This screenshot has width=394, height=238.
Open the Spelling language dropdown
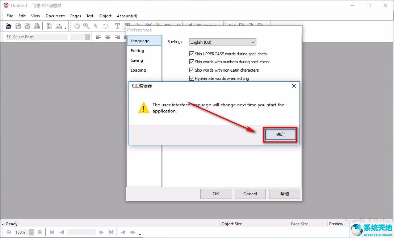pyautogui.click(x=223, y=42)
